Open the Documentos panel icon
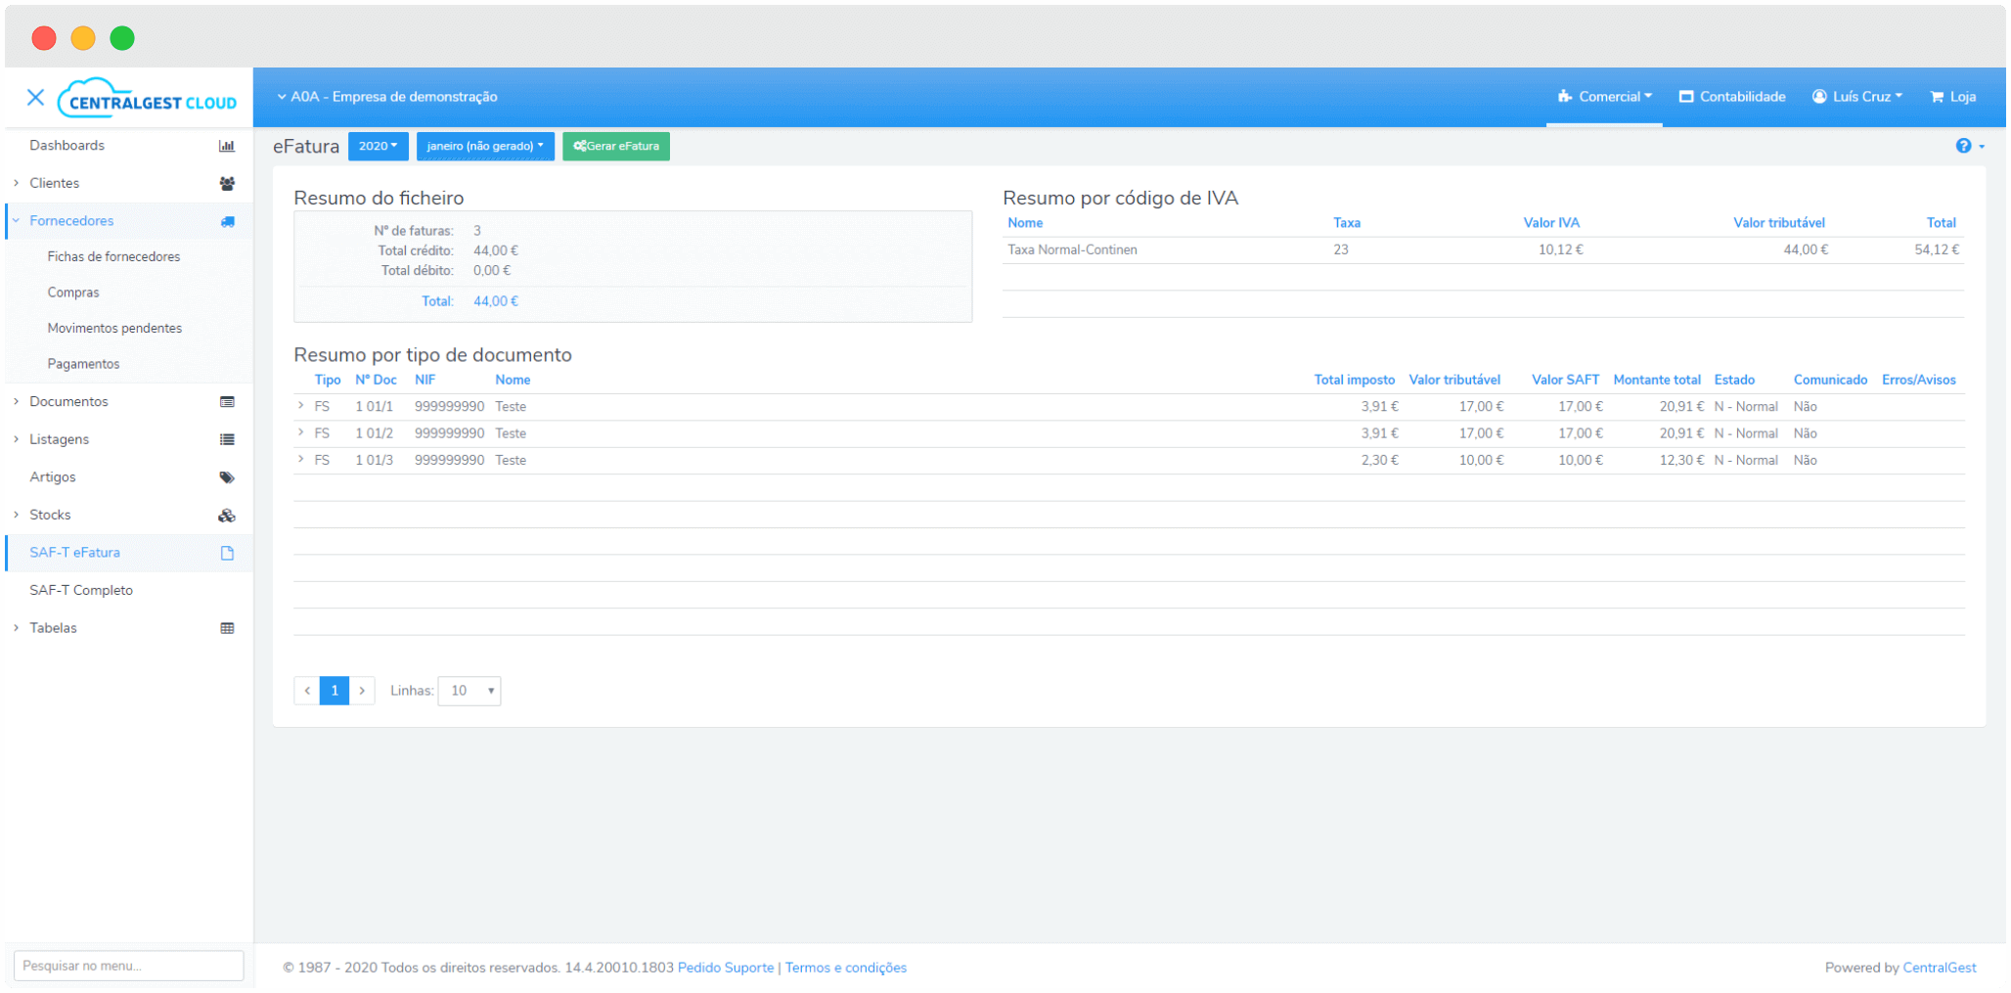2011x993 pixels. pos(228,401)
